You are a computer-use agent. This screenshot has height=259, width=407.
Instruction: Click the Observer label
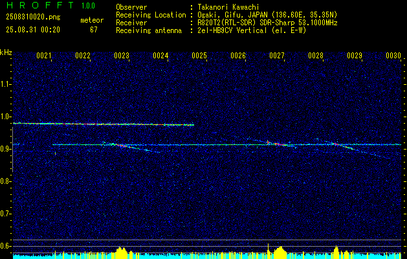131,7
